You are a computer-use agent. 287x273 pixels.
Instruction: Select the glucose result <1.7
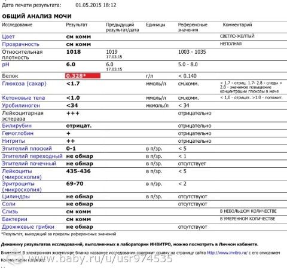[73, 84]
